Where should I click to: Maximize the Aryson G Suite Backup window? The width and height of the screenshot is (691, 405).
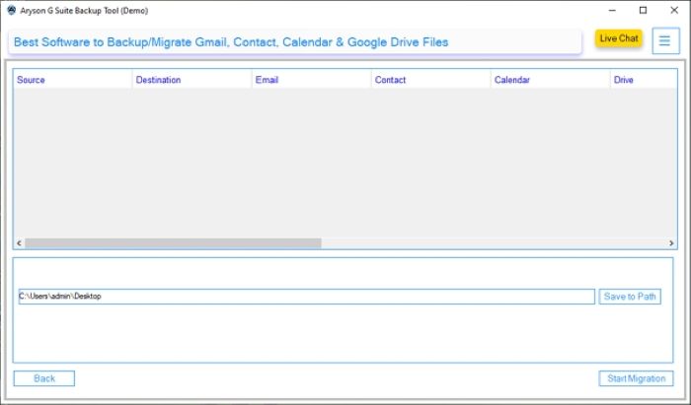tap(643, 10)
